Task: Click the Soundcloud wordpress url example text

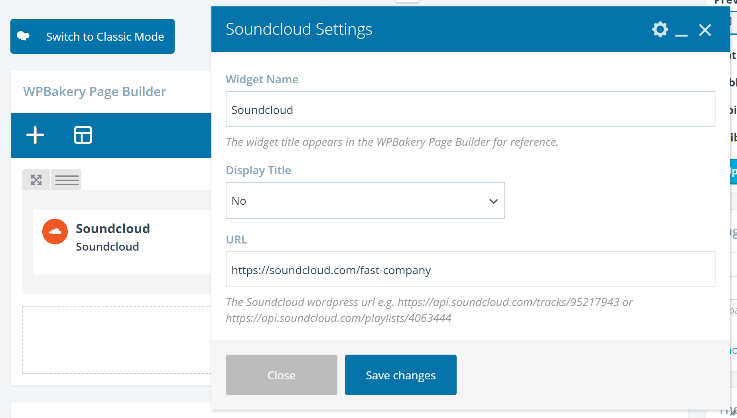Action: click(x=429, y=310)
